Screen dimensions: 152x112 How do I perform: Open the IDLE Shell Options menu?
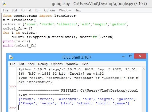(x=57, y=64)
